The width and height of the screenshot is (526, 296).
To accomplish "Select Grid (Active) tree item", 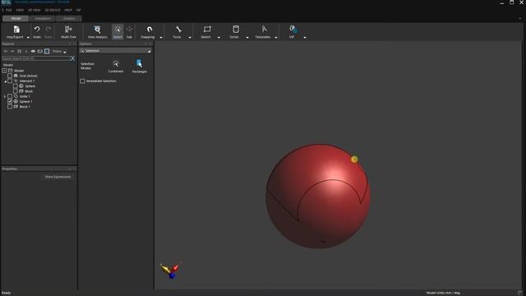I will point(28,76).
